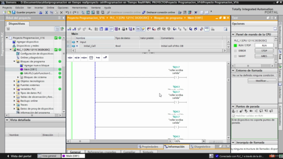Expand the Objetos tecnológicos folder
Screen dimensions: 283x159
pos(14,81)
